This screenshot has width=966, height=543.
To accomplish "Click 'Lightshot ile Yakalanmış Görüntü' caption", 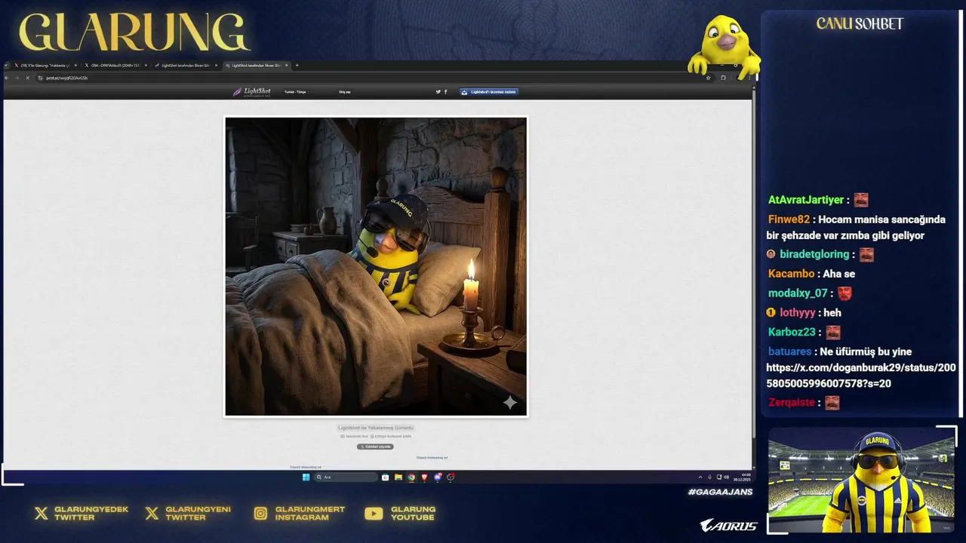I will 376,428.
